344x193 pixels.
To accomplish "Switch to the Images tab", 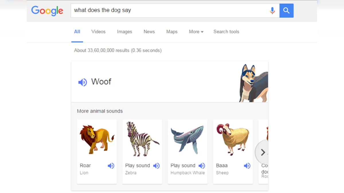I will pos(124,32).
